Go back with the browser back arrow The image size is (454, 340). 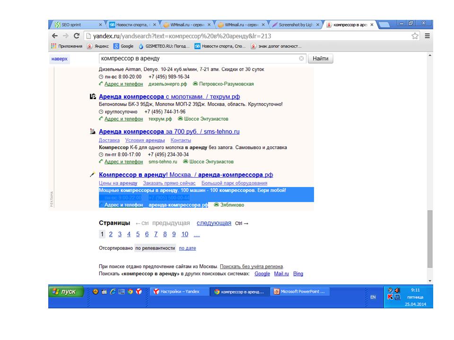coord(55,36)
